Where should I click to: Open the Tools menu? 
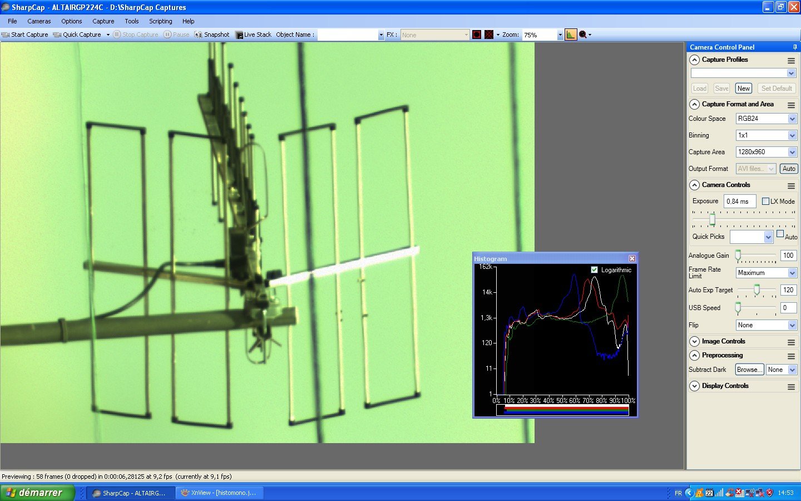[132, 21]
